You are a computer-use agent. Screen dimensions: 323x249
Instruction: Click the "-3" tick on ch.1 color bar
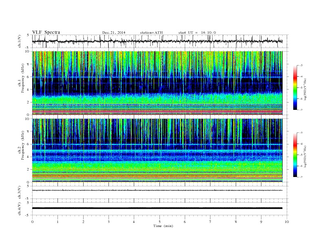[301, 66]
